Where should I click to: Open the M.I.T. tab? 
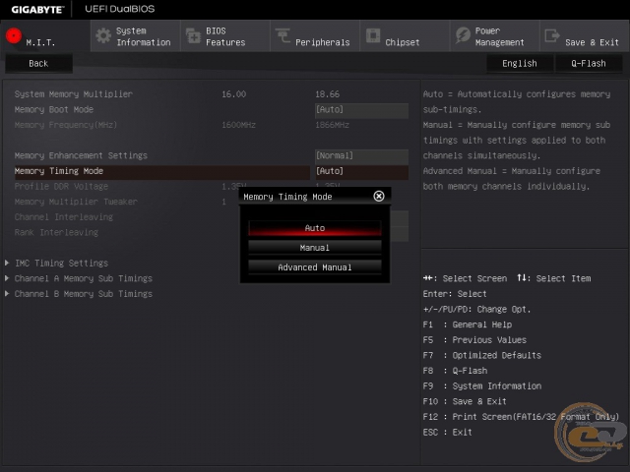coord(45,36)
